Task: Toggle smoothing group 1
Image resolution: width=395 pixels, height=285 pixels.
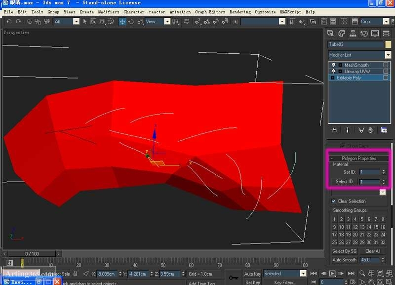Action: [334, 219]
